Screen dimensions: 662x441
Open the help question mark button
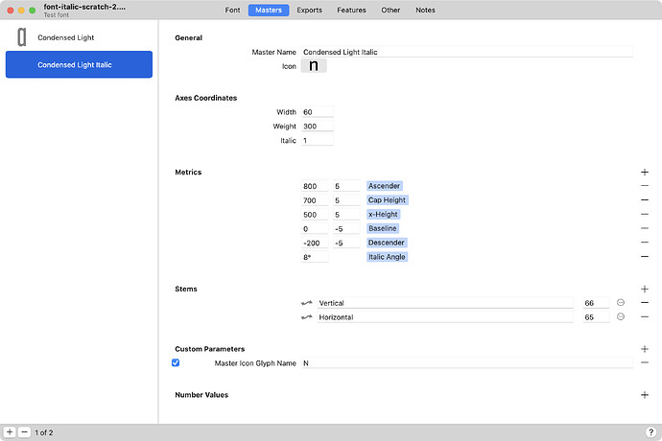point(650,432)
